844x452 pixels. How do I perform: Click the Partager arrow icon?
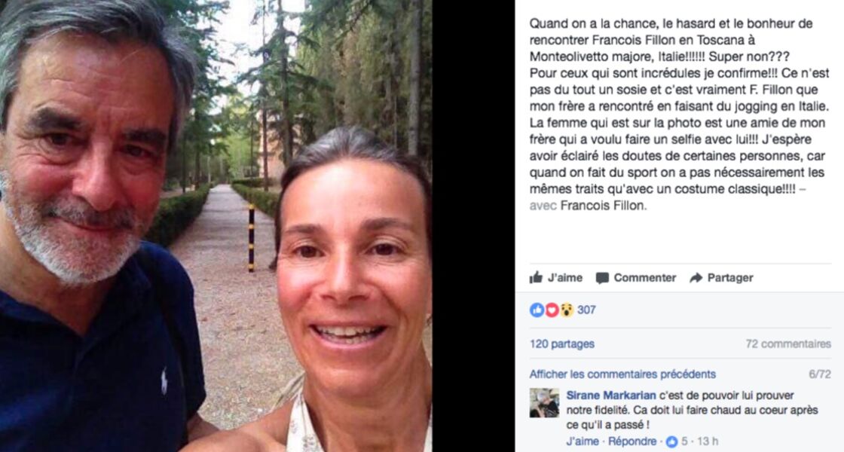coord(696,278)
